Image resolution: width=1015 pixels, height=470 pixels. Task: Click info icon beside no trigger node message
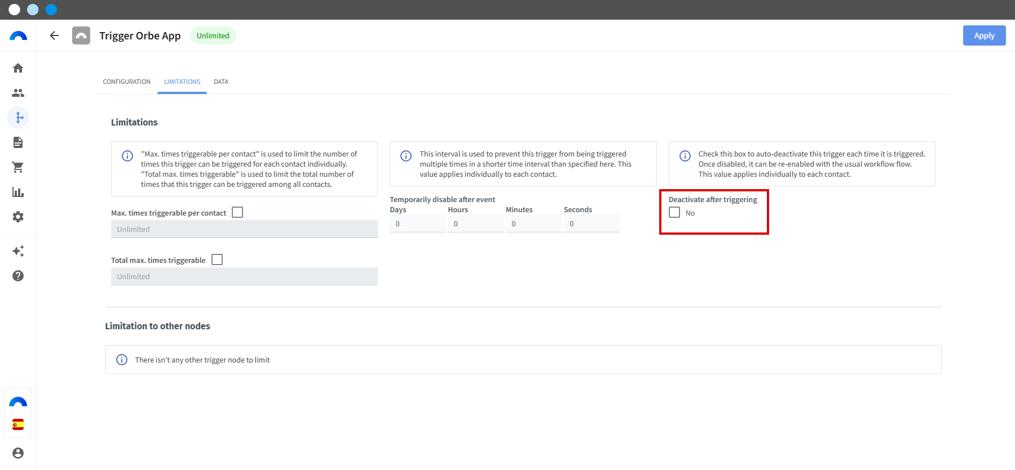(x=122, y=360)
